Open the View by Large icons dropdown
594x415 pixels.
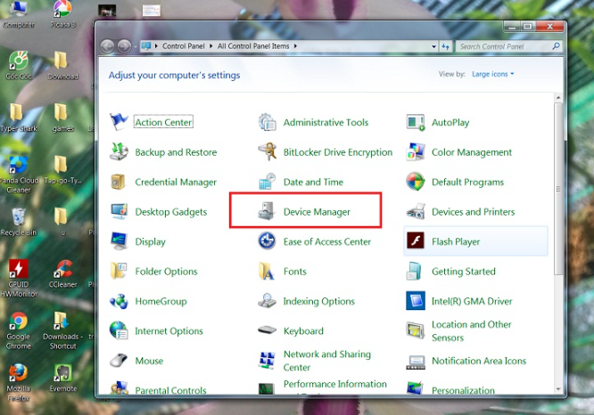pyautogui.click(x=493, y=74)
